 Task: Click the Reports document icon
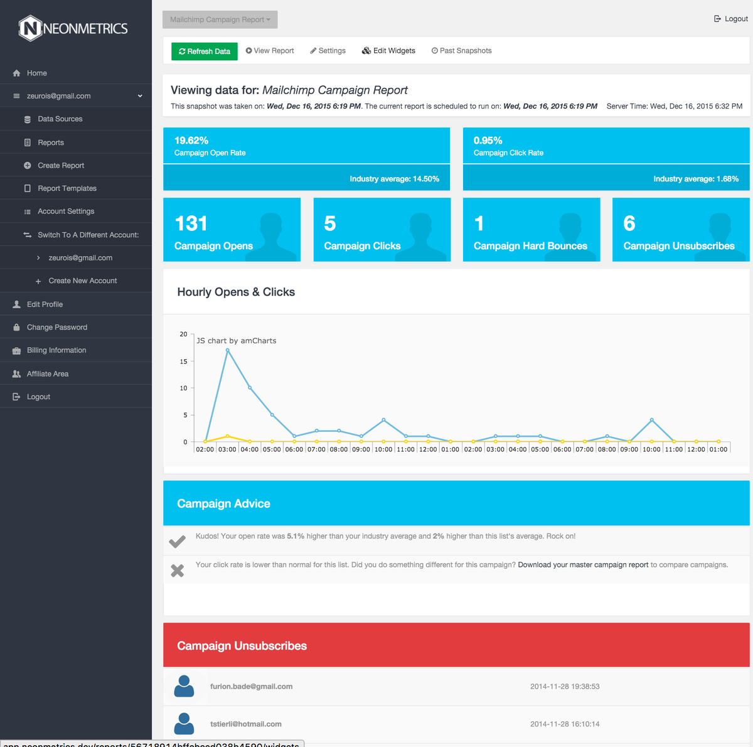[x=27, y=142]
